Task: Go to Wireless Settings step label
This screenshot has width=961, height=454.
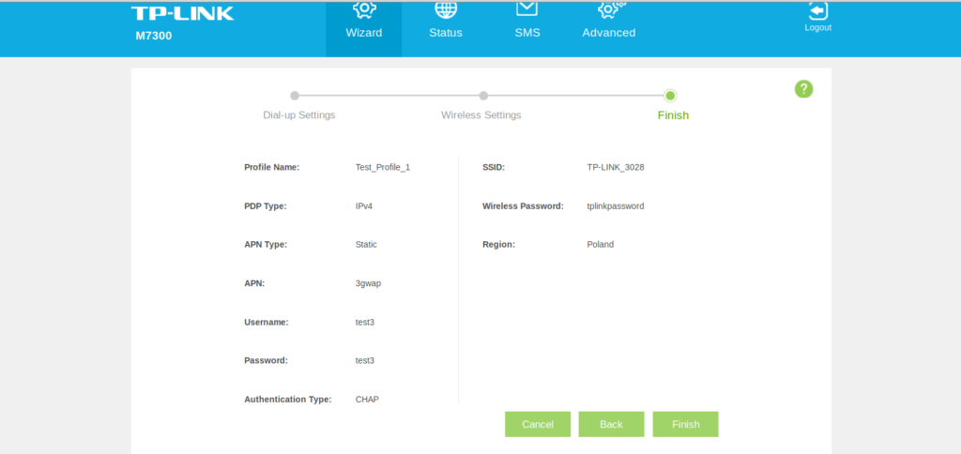Action: [480, 115]
